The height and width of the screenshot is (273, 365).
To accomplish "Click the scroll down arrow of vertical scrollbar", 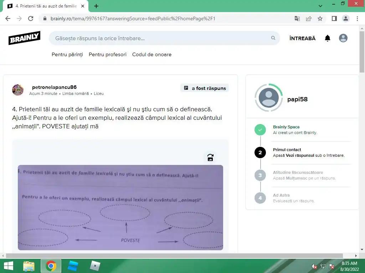I will (x=362, y=250).
